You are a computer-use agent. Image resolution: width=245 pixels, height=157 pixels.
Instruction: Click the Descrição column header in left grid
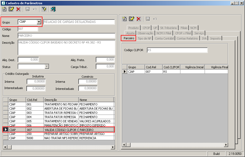[61, 100]
